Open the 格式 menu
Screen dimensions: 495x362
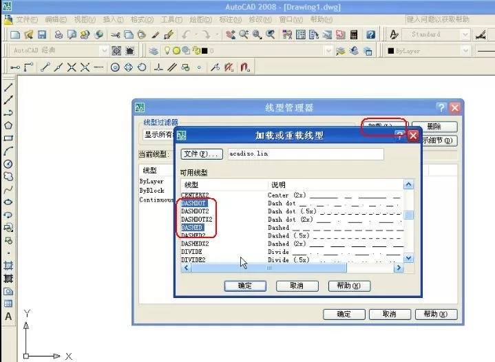(x=142, y=19)
